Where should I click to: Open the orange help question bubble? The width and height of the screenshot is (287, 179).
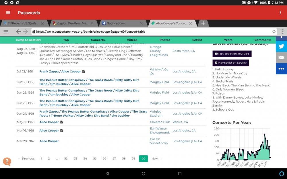tap(7, 162)
